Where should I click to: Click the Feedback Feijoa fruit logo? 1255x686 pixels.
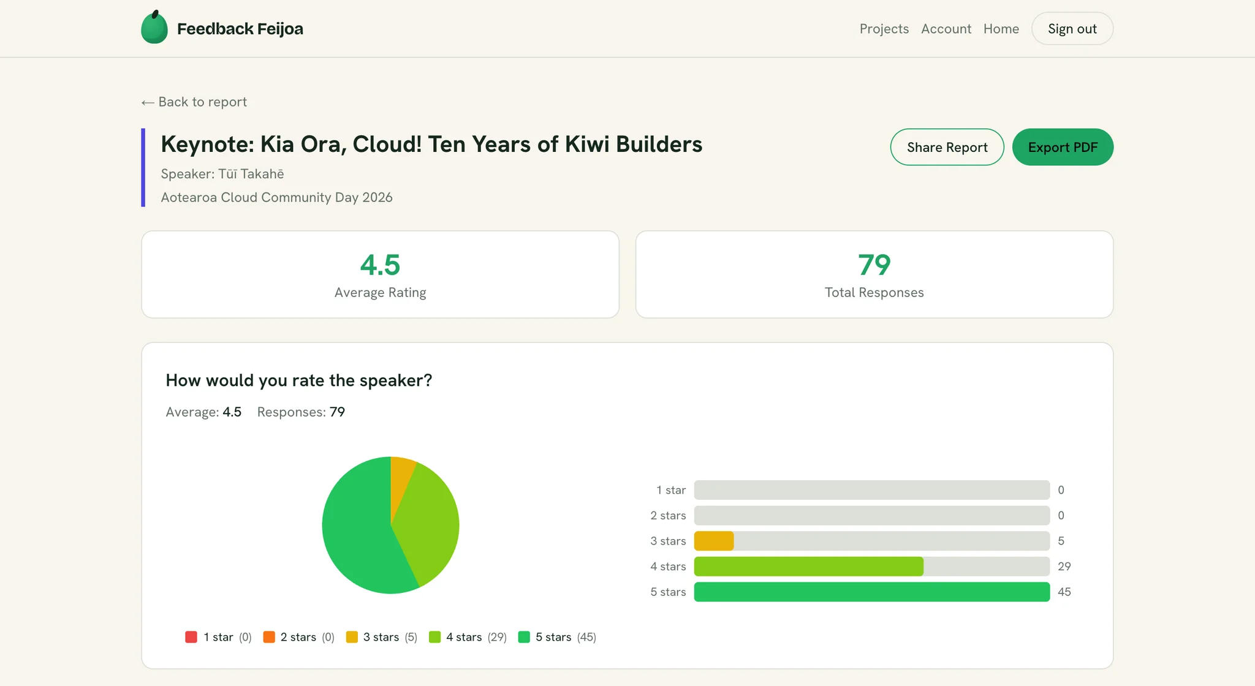[154, 28]
